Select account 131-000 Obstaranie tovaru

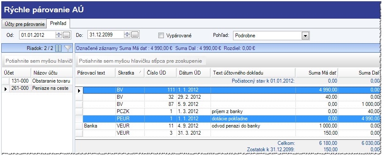[37, 81]
